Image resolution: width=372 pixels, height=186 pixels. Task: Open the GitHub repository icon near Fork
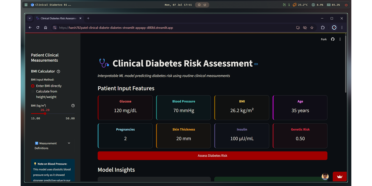click(x=332, y=39)
